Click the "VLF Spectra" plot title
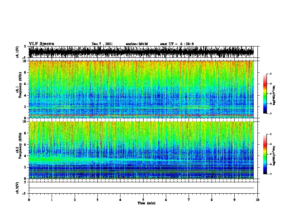The image size is (290, 224). point(41,44)
